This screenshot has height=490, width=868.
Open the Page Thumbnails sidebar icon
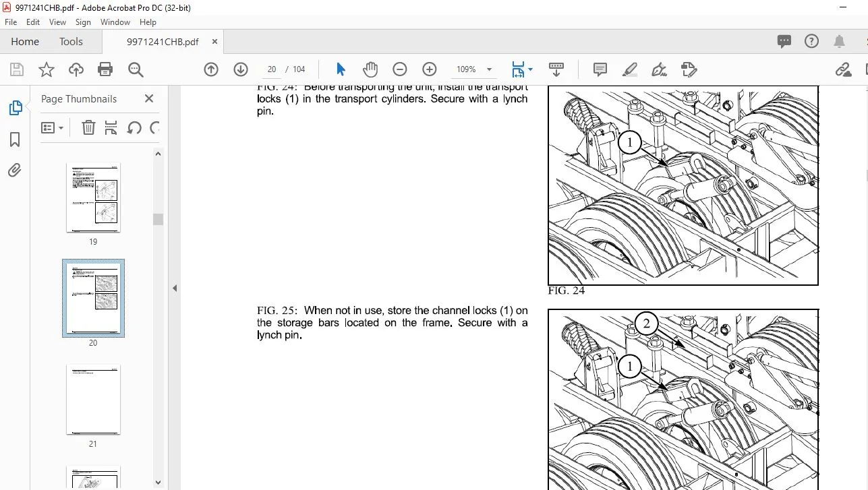point(15,108)
